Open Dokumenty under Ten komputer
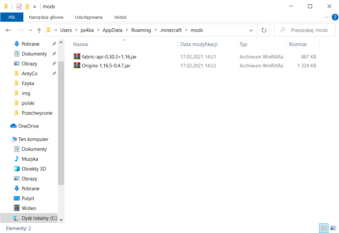This screenshot has width=339, height=233. pos(34,149)
